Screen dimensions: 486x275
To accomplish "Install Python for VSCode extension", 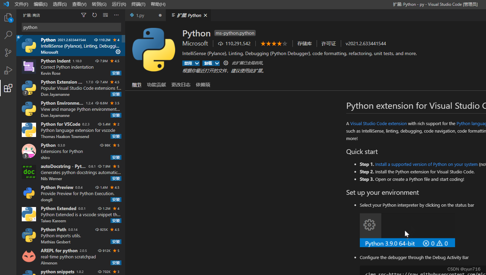I will pos(116,136).
